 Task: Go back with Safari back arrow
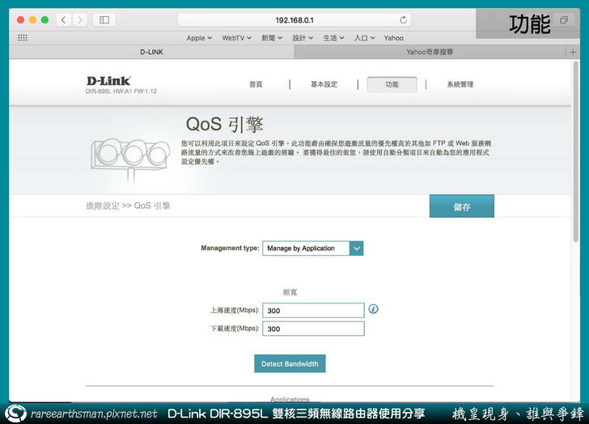coord(64,20)
